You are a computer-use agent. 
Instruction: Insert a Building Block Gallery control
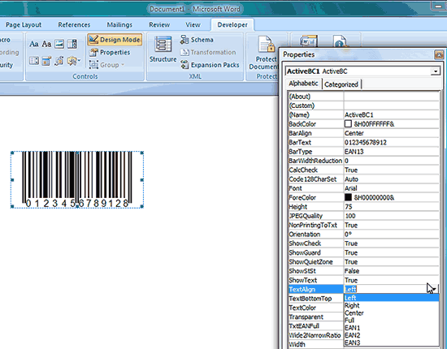coord(59,61)
